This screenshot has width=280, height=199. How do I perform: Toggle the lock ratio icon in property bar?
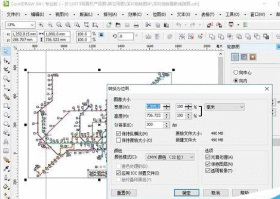pos(101,34)
